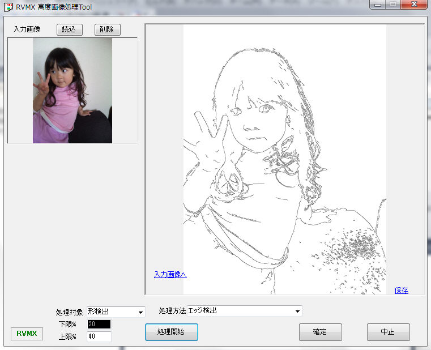Select the input photo thumbnail of the girl
Image resolution: width=431 pixels, height=350 pixels.
72,91
